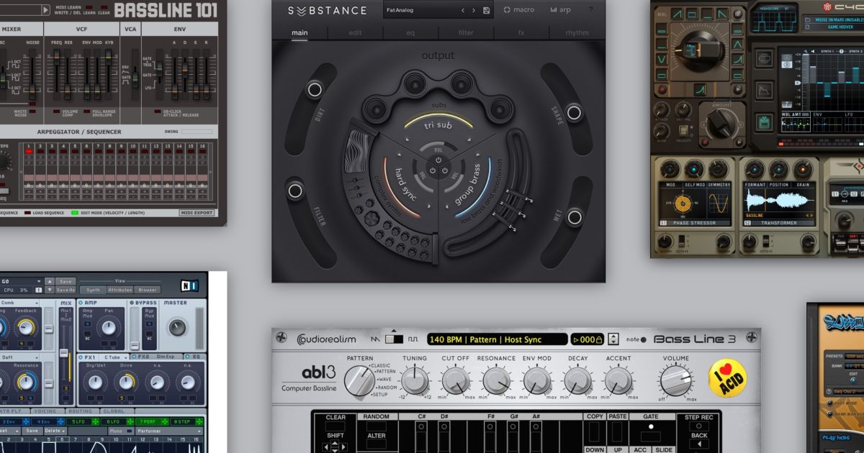Click the DIRT macro knob in Substance
This screenshot has width=864, height=453.
point(314,90)
